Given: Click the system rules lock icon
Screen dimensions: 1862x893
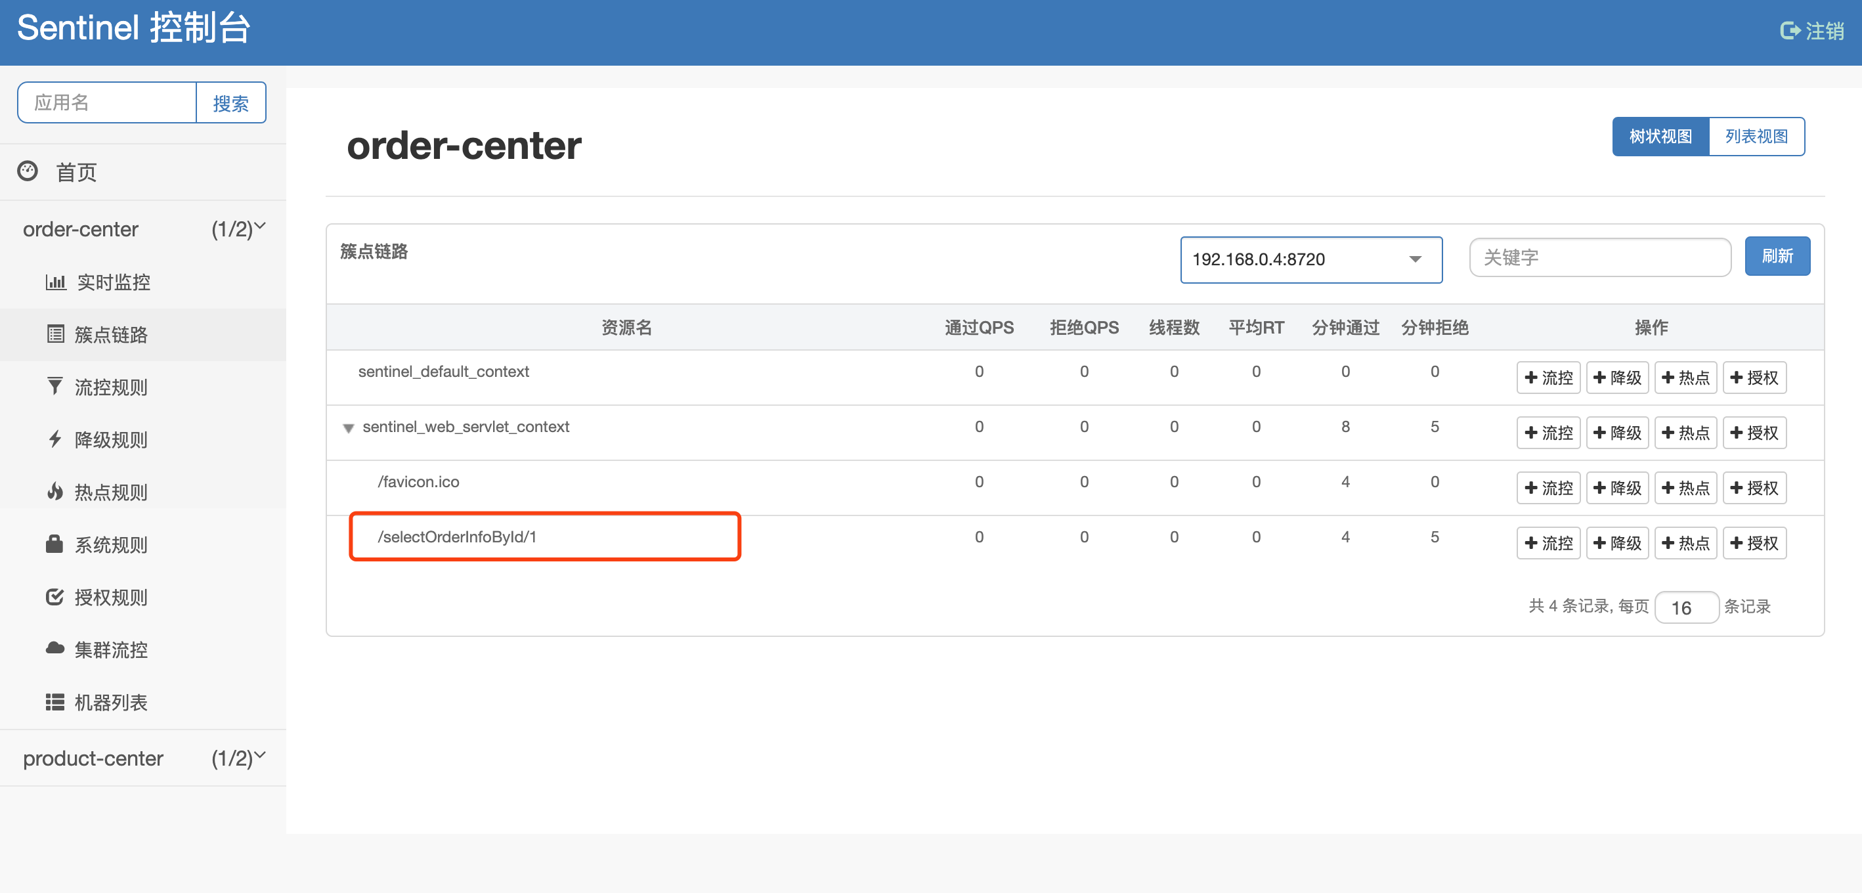Looking at the screenshot, I should tap(55, 544).
